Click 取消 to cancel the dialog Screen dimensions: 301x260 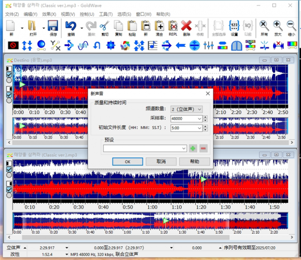tap(161, 162)
